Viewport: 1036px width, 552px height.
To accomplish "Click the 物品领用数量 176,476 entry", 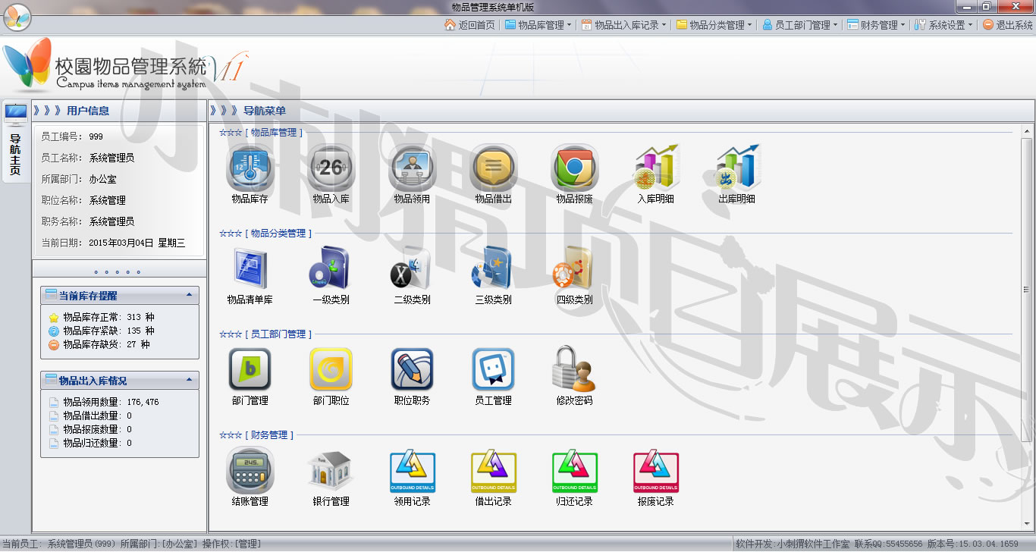I will (x=103, y=402).
